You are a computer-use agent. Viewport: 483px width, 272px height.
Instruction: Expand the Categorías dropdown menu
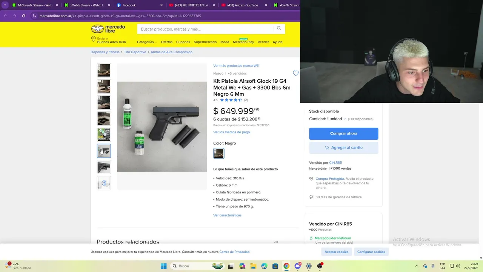(x=147, y=42)
